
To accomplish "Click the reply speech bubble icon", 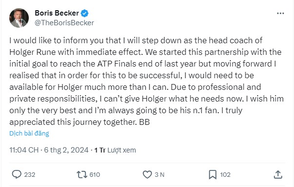I will pos(17,174).
